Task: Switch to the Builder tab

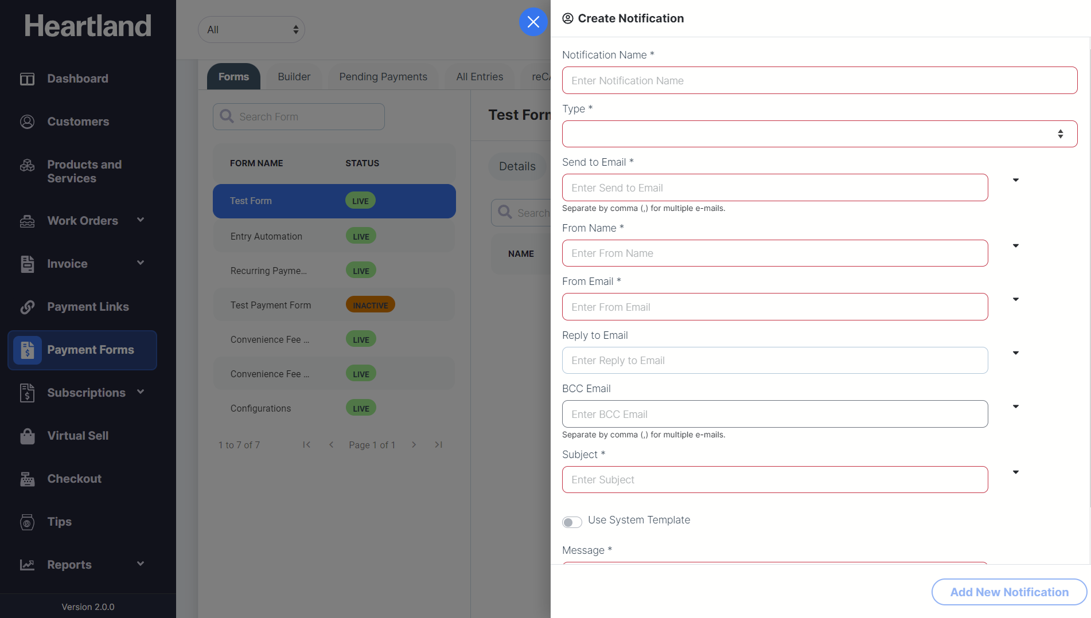Action: [x=294, y=77]
